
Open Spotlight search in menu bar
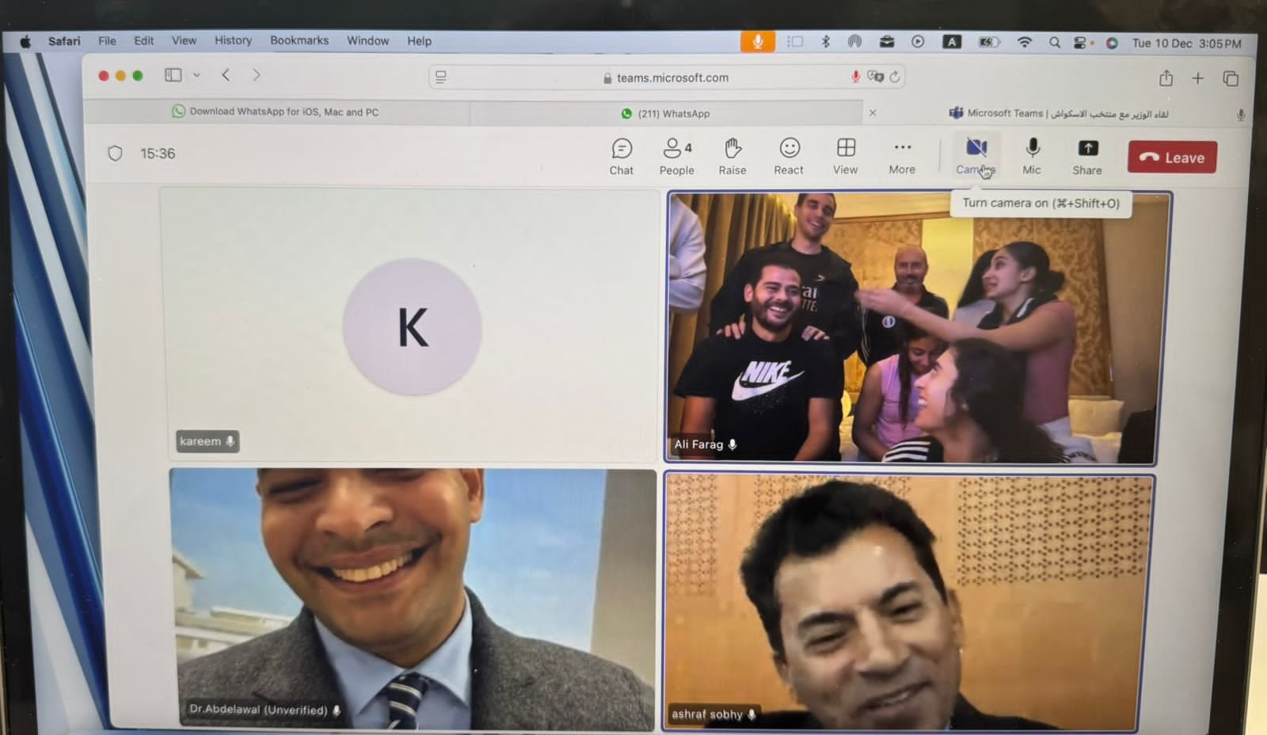[1054, 43]
